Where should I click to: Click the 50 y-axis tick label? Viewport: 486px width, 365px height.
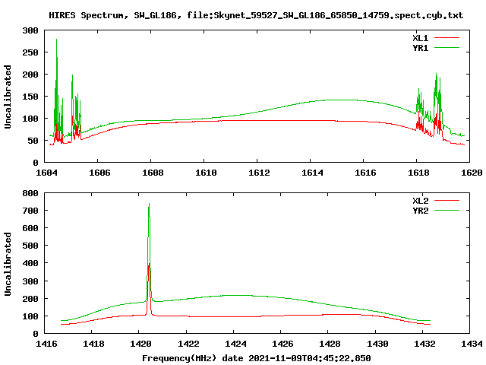pos(33,141)
